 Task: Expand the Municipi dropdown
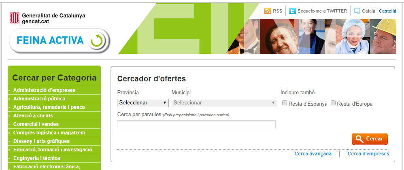click(224, 103)
